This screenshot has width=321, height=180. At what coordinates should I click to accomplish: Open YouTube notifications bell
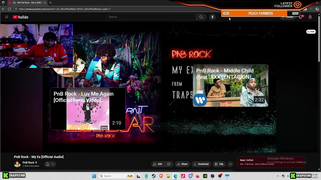[x=300, y=17]
